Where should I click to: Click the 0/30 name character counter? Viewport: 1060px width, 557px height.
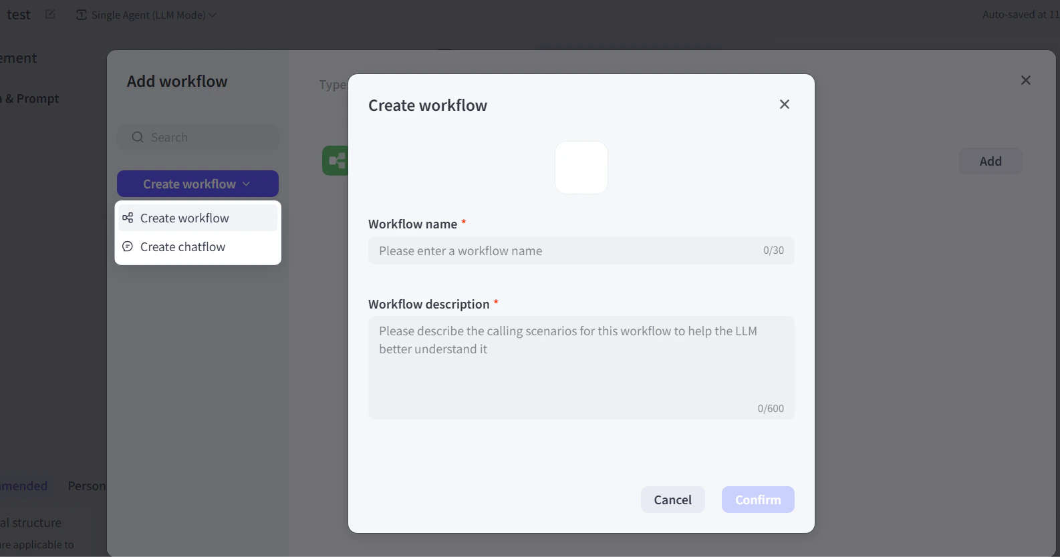click(773, 250)
